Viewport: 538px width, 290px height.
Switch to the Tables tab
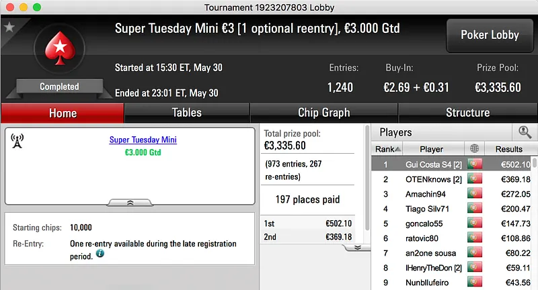click(186, 113)
